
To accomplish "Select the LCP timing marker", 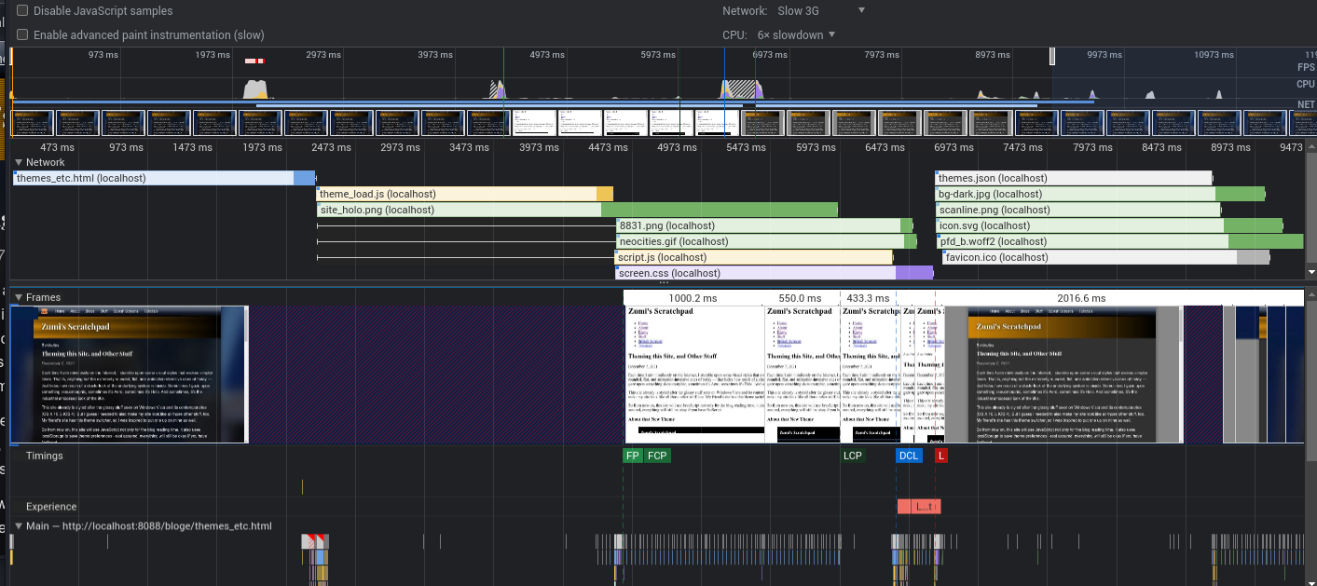I will pos(853,456).
